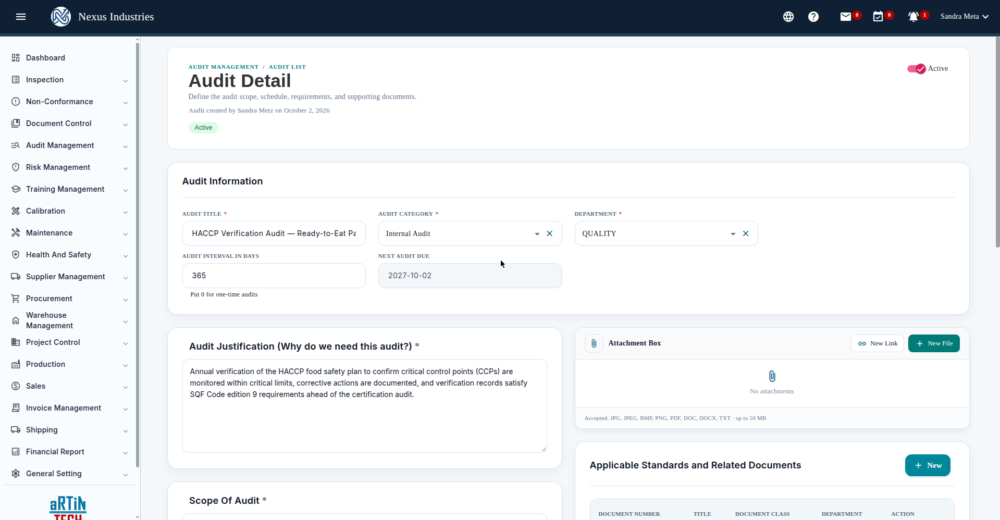The width and height of the screenshot is (1000, 520).
Task: Add a new applicable standard document
Action: [928, 465]
